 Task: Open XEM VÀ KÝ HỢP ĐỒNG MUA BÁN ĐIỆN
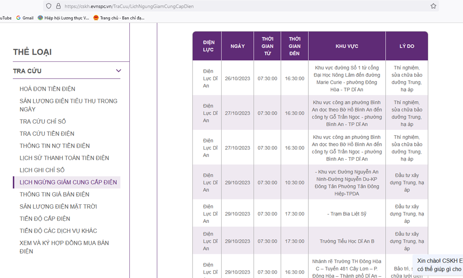[x=64, y=247]
